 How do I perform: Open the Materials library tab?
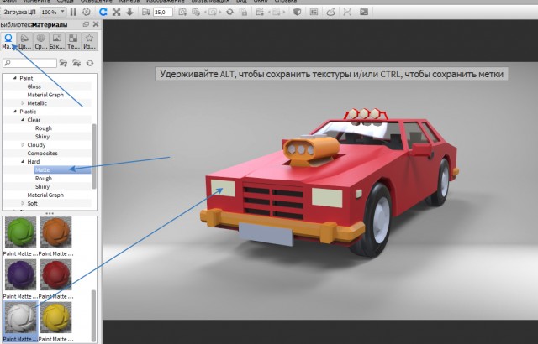coord(9,42)
